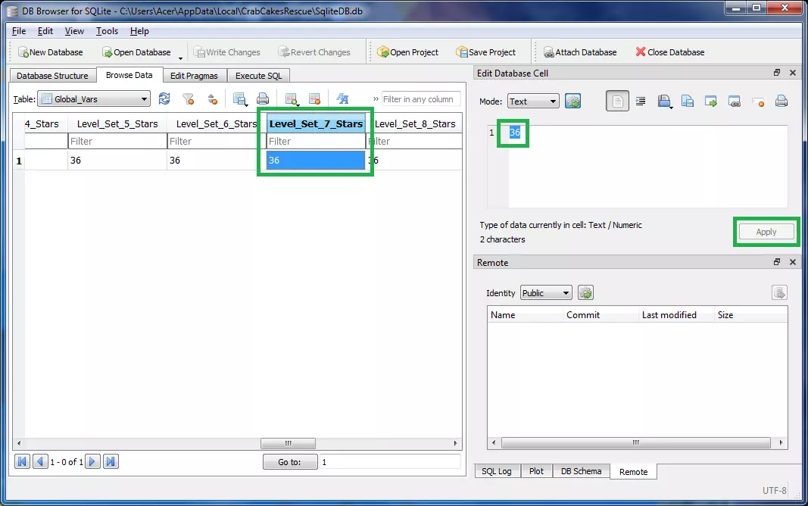The height and width of the screenshot is (506, 808).
Task: Click the Filter box under Level_Set_5_Stars
Action: pos(117,141)
